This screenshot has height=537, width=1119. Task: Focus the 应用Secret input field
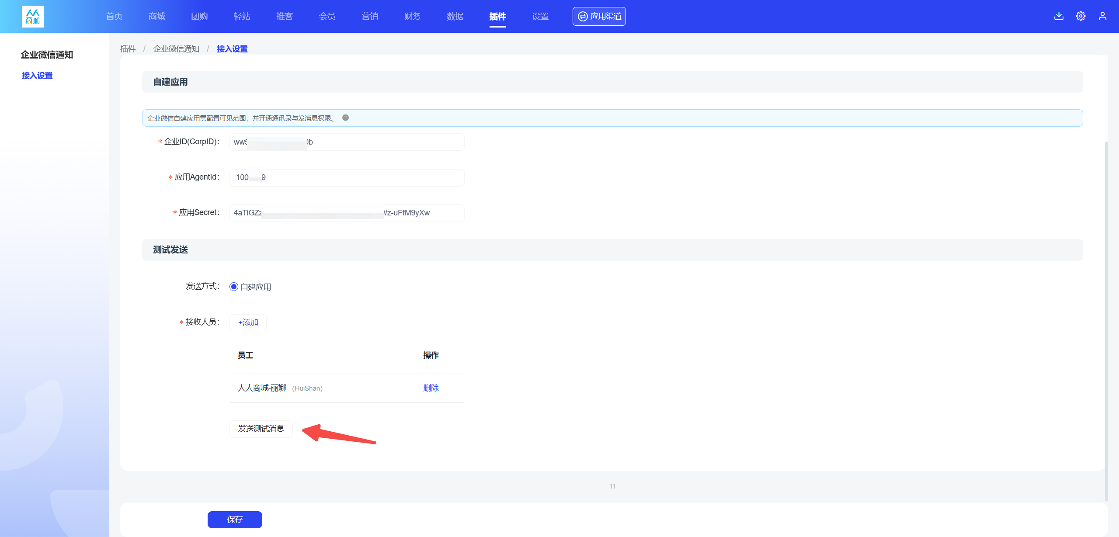pyautogui.click(x=347, y=213)
